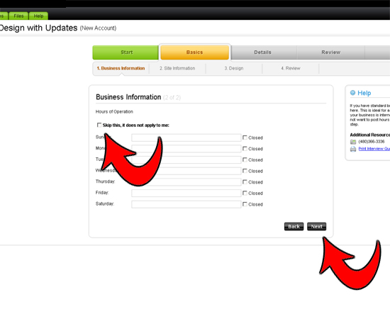Click the Next button

point(317,227)
